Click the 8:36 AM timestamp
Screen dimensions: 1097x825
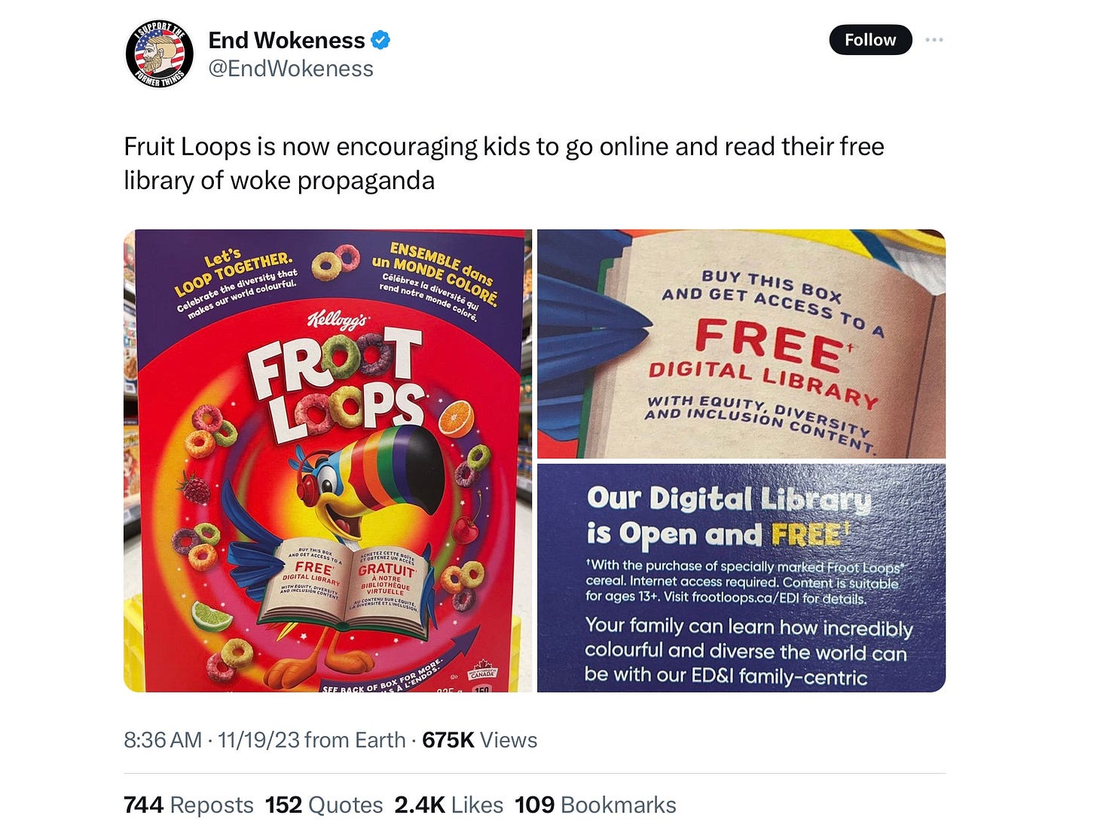[163, 740]
